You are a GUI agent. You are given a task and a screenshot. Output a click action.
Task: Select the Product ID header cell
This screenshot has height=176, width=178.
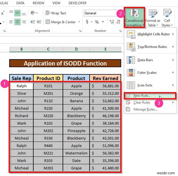pos(48,78)
